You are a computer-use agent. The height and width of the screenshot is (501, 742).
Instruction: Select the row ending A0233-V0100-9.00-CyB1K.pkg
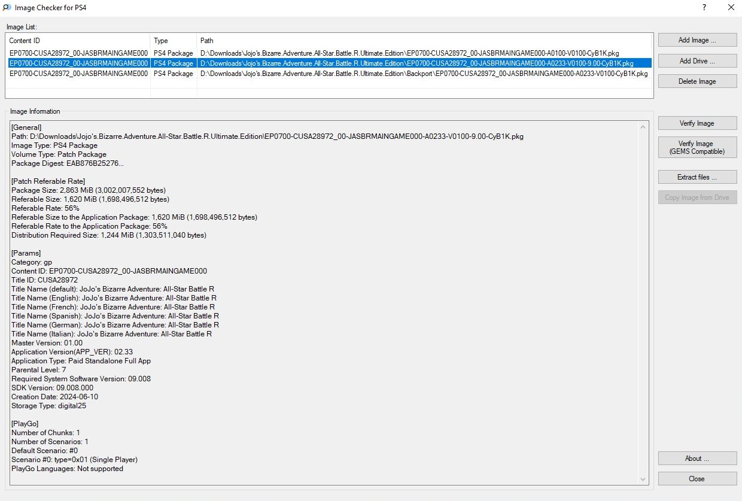click(329, 63)
